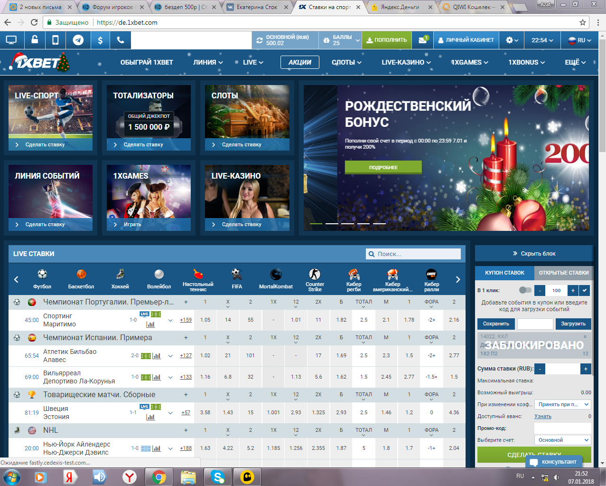Viewport: 606px width, 486px height.
Task: Select Кибер ралли sport icon
Action: (x=431, y=280)
